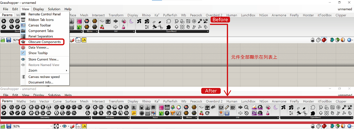Select moon icon in Before Util panel

coord(131,21)
